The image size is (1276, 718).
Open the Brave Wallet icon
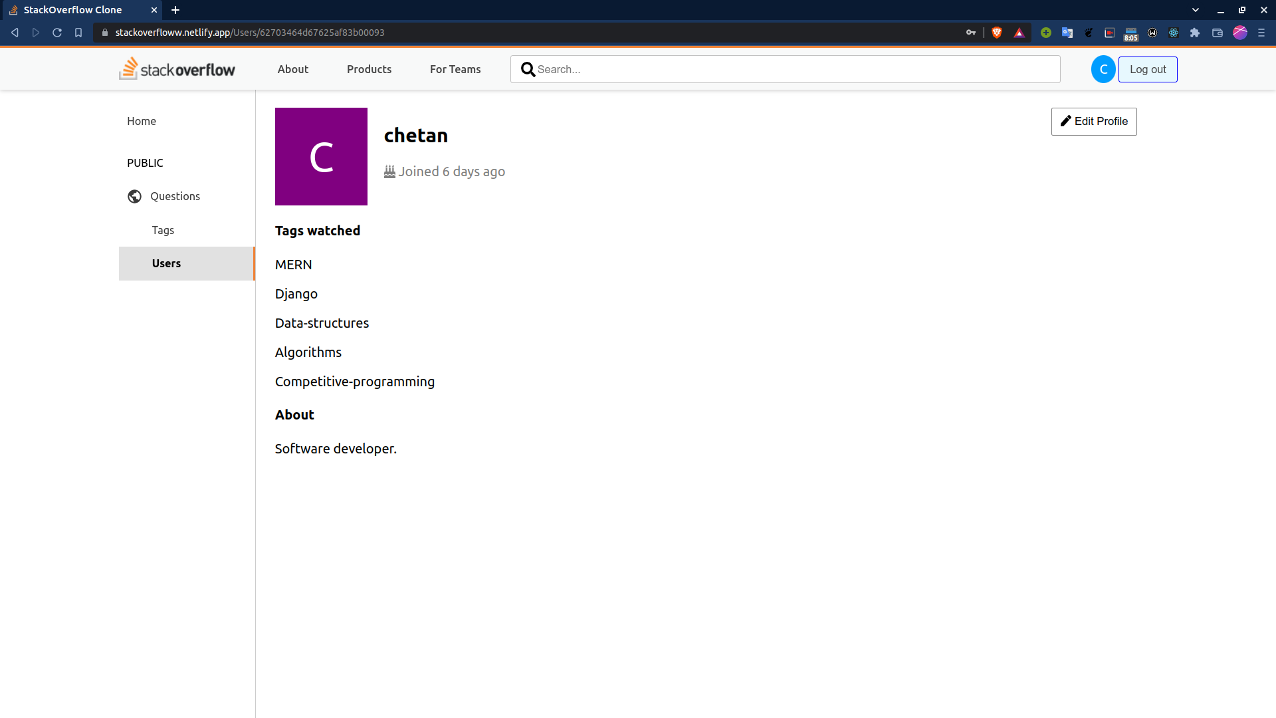point(1218,33)
